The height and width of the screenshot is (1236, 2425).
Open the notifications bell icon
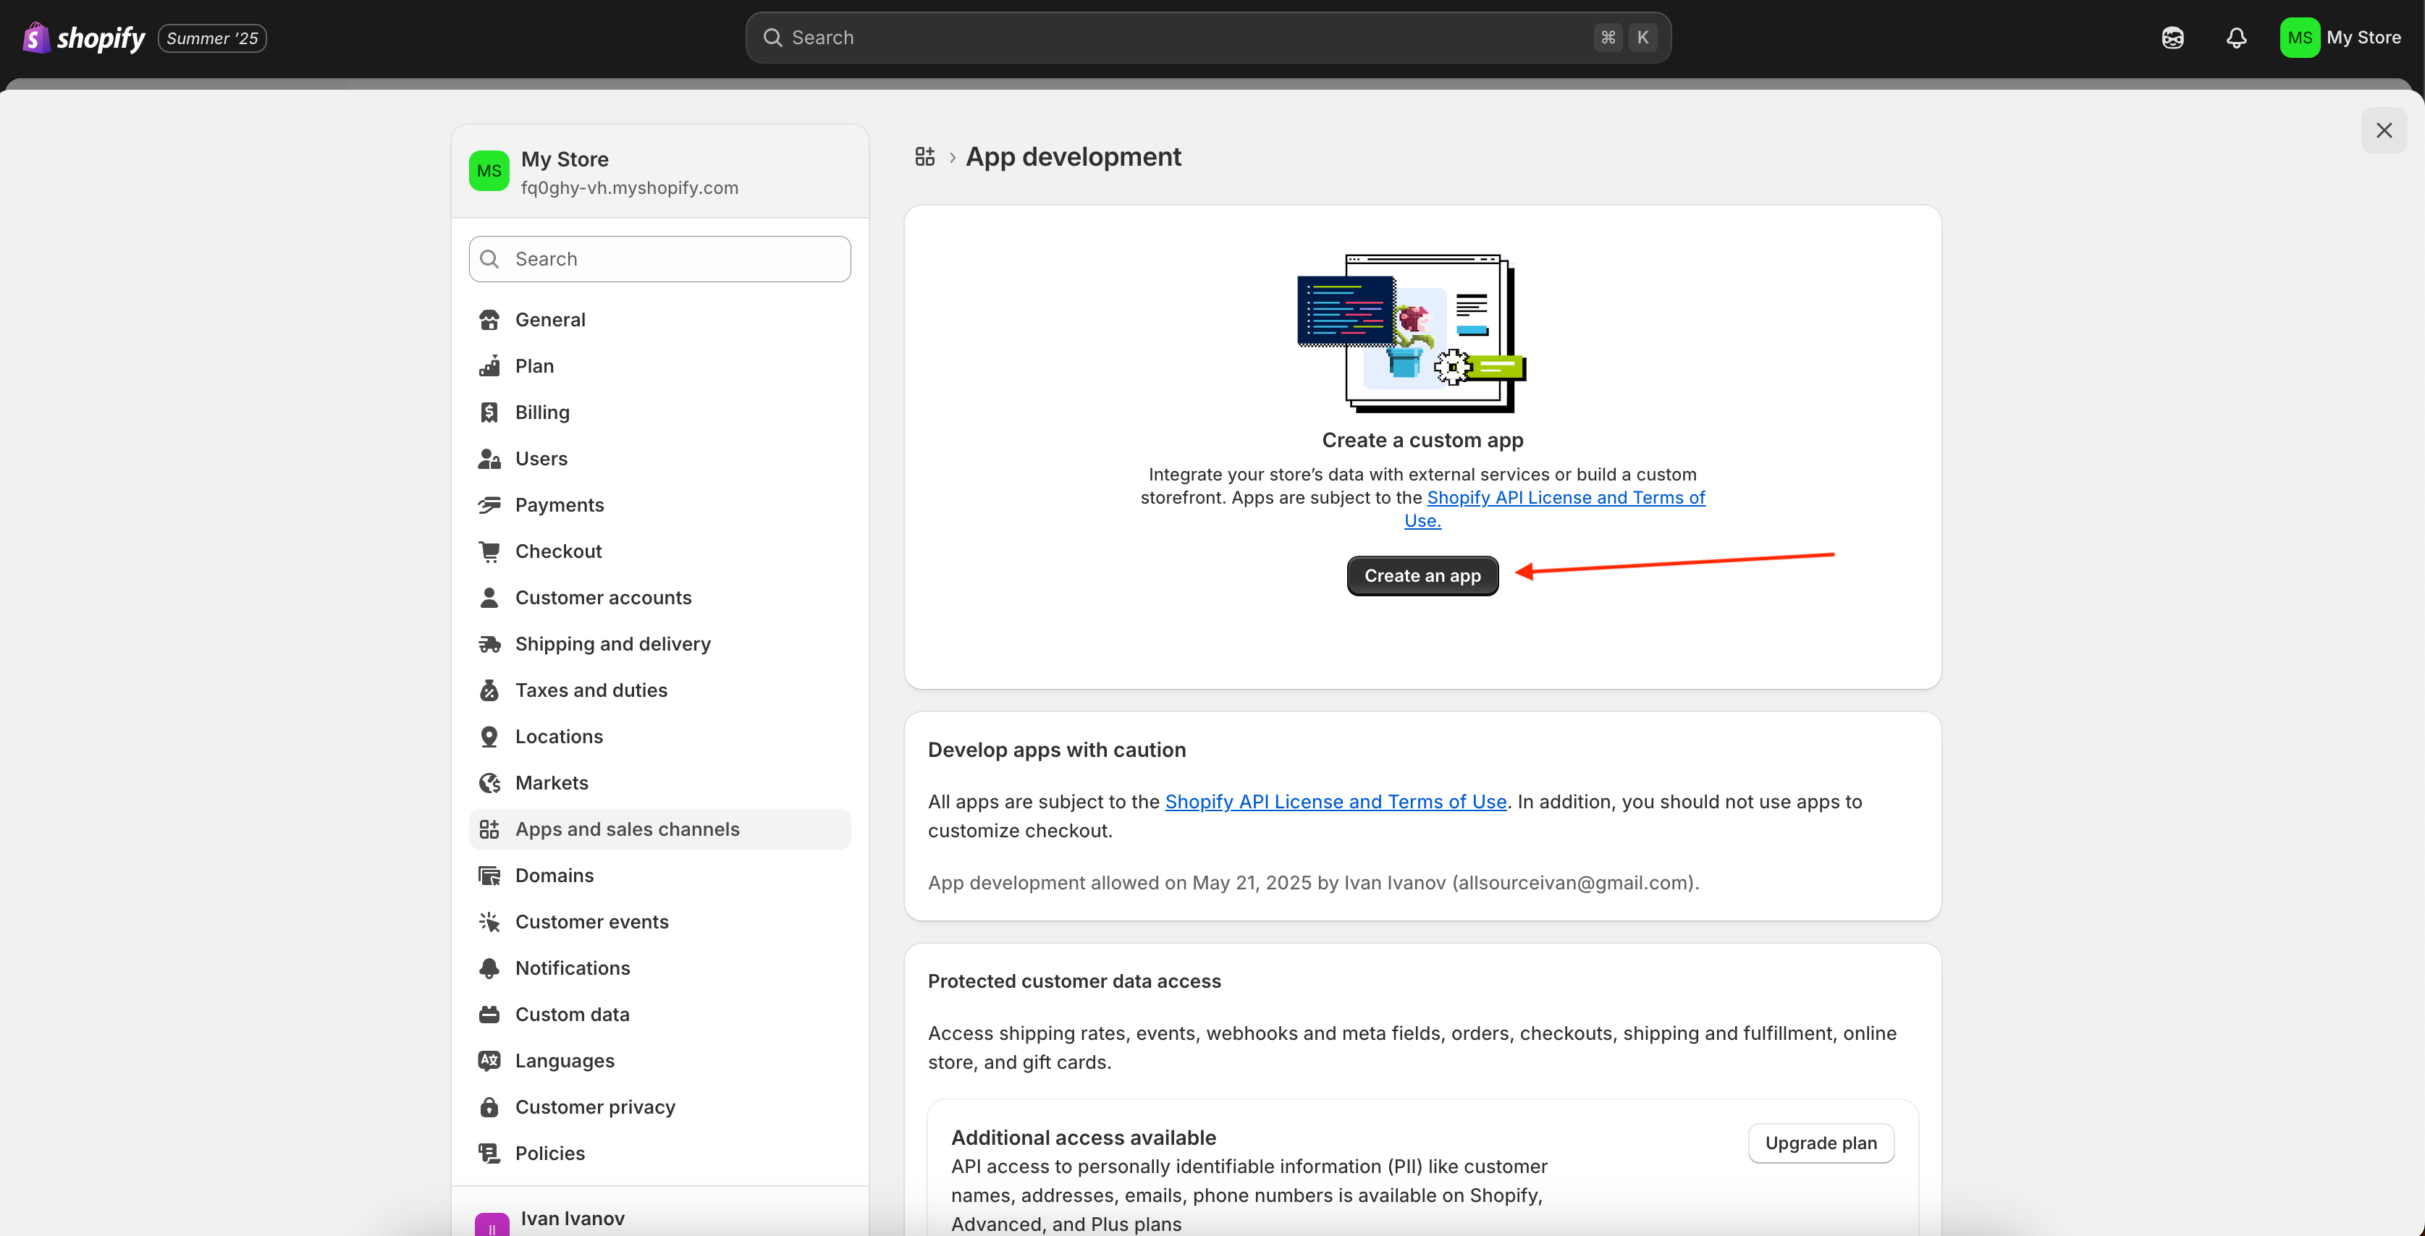tap(2236, 38)
